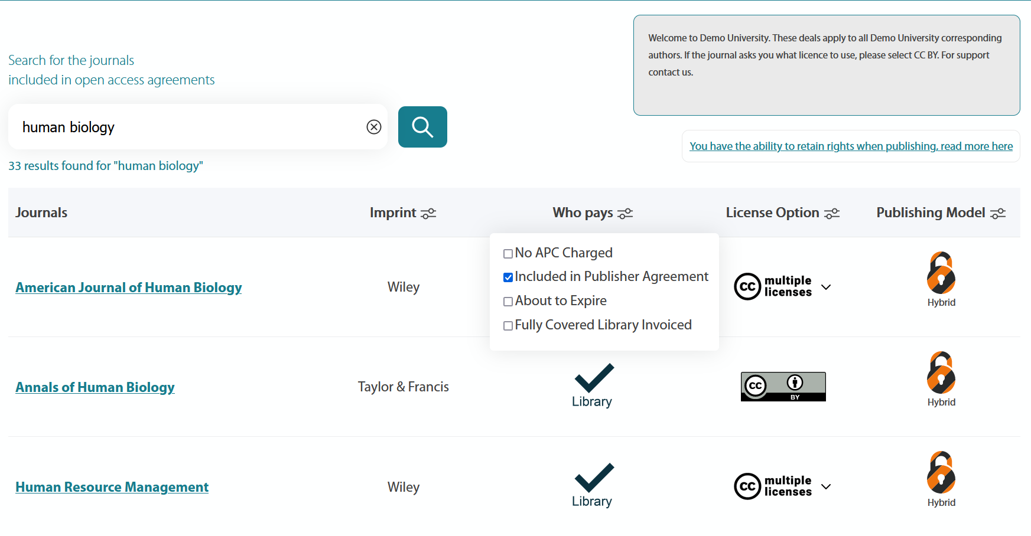Uncheck Included in Publisher Agreement
Screen dimensions: 1031x536
tap(508, 277)
